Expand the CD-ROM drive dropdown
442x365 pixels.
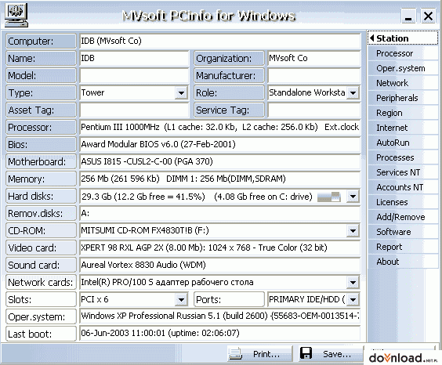point(353,231)
